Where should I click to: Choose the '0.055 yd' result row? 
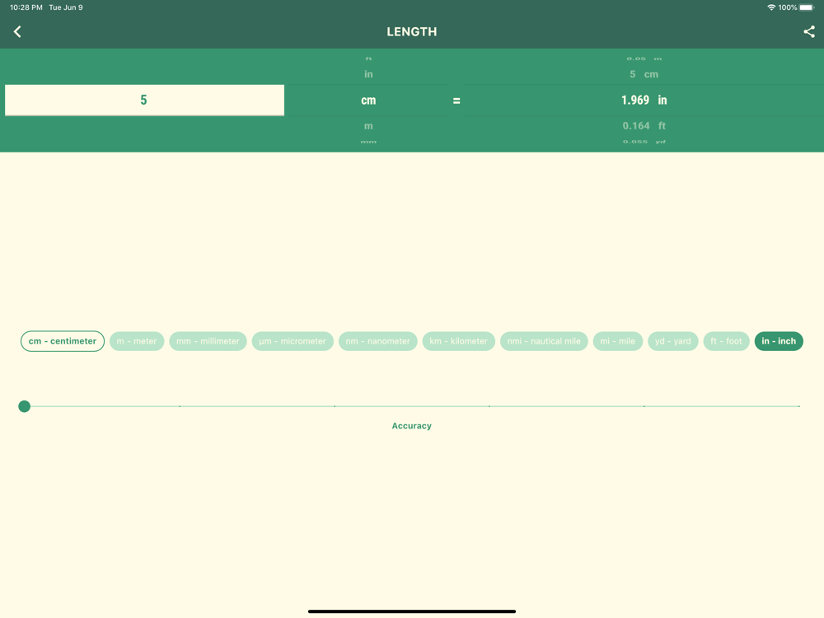(644, 142)
